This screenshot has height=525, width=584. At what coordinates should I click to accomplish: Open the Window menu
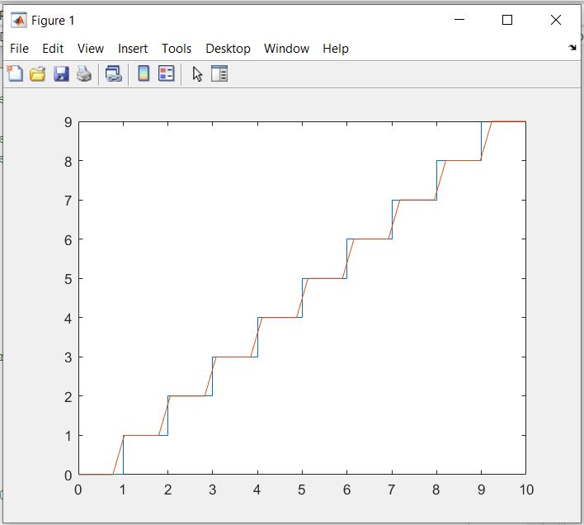click(x=286, y=49)
